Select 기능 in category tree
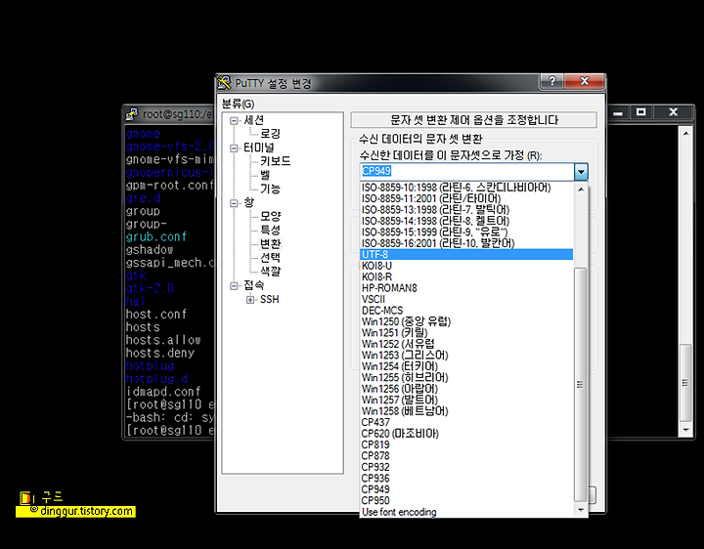 coord(270,189)
